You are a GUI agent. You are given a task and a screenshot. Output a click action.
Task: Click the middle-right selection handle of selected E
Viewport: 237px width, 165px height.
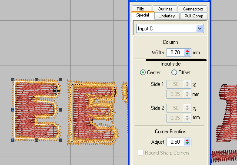click(60, 110)
